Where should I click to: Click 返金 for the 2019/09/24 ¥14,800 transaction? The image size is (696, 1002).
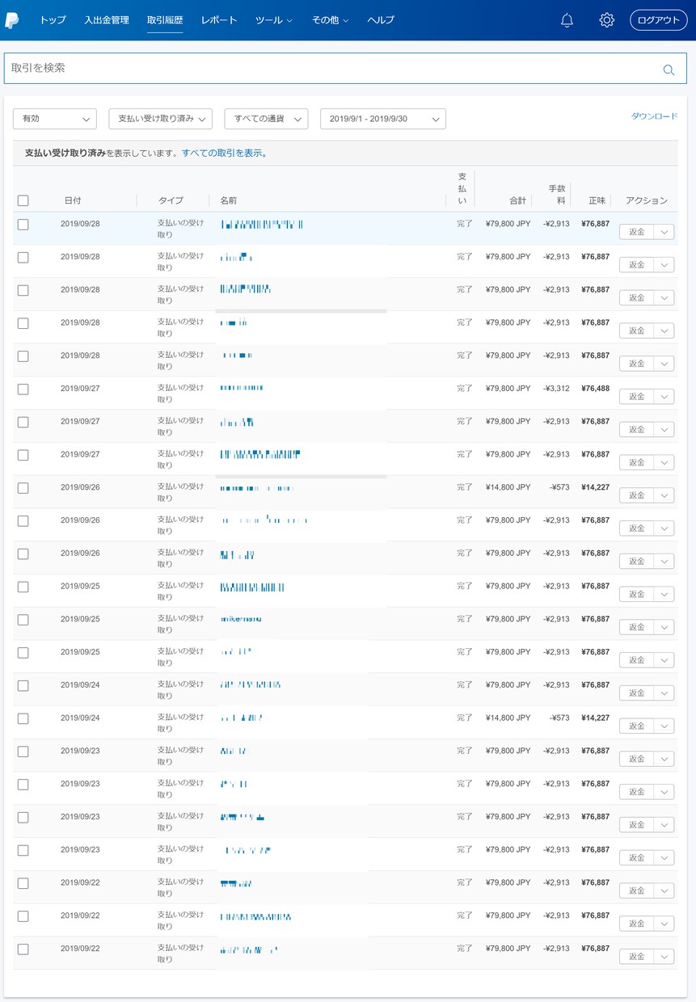(636, 726)
